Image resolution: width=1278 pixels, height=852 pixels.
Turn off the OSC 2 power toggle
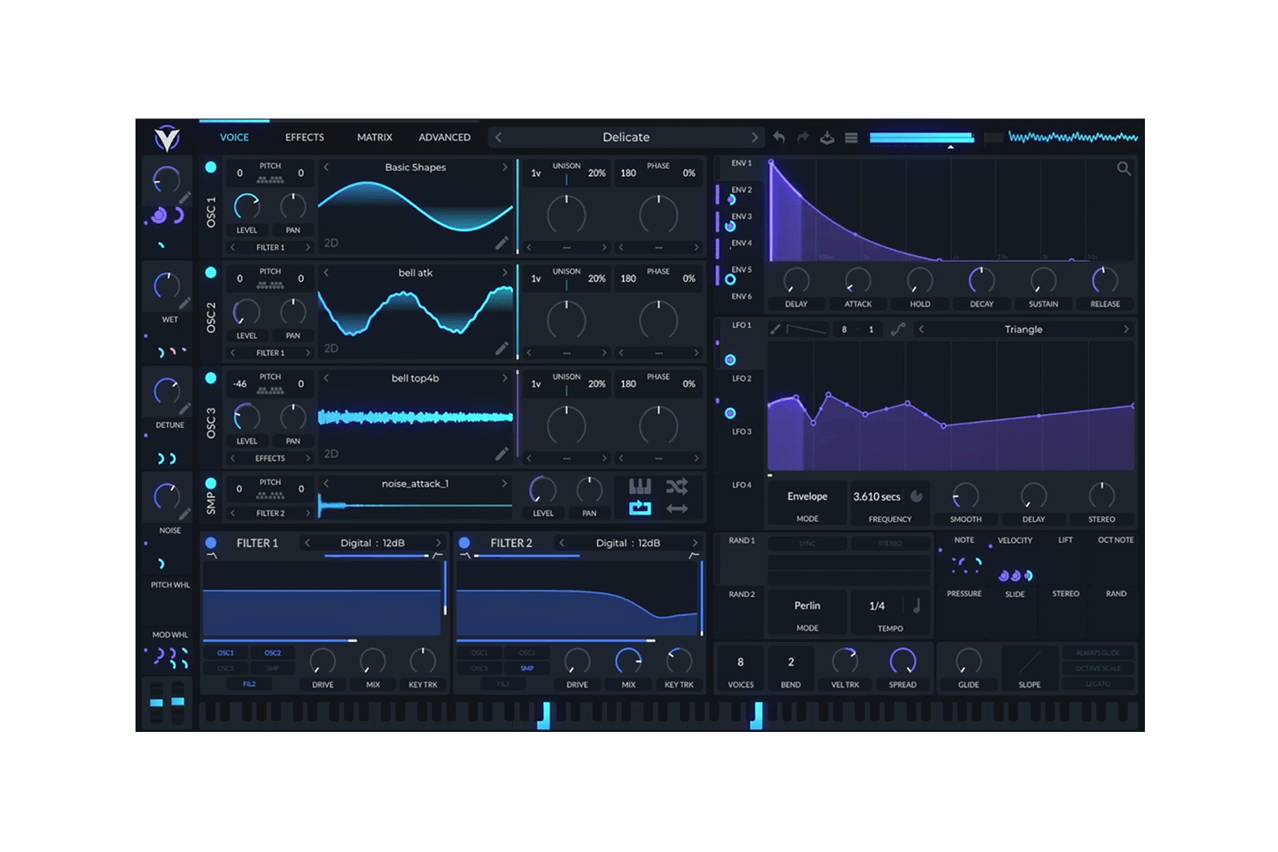(x=211, y=273)
